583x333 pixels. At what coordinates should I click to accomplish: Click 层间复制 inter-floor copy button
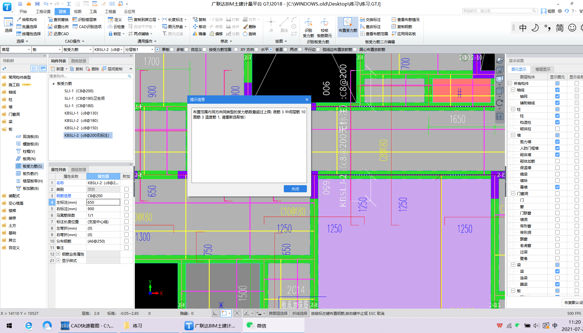112,69
